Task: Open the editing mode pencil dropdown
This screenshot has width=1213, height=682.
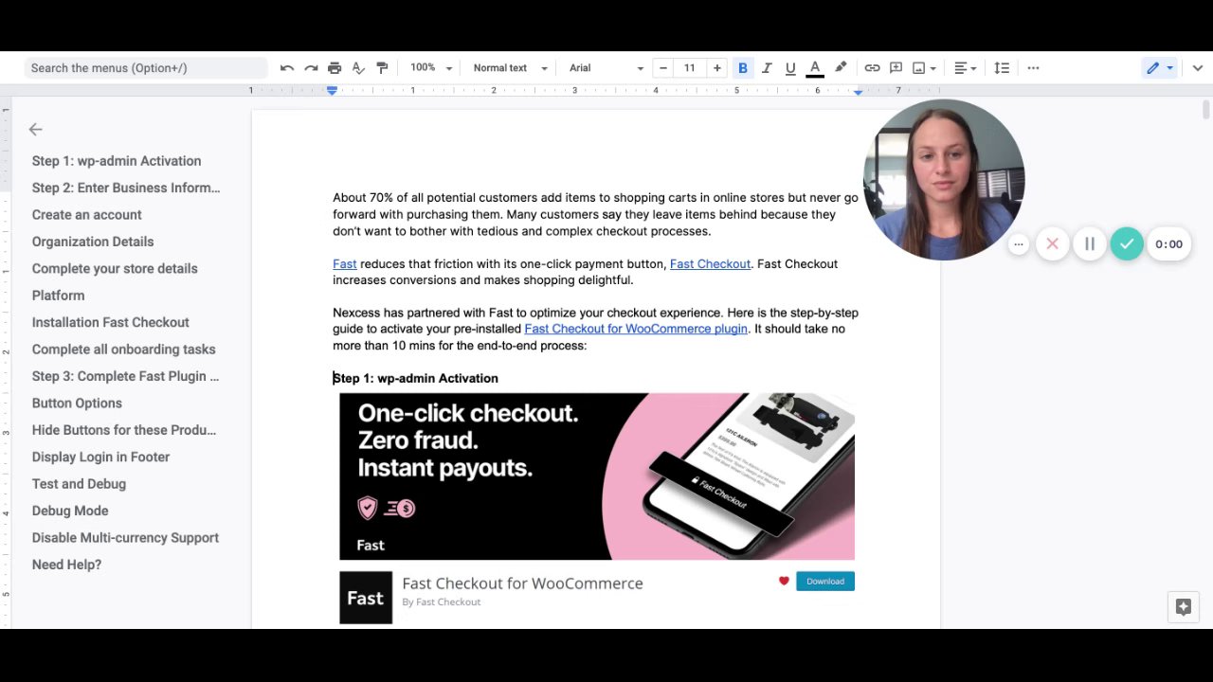Action: [x=1160, y=68]
